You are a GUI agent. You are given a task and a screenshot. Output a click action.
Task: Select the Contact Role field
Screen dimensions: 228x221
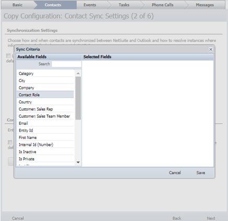coord(45,95)
